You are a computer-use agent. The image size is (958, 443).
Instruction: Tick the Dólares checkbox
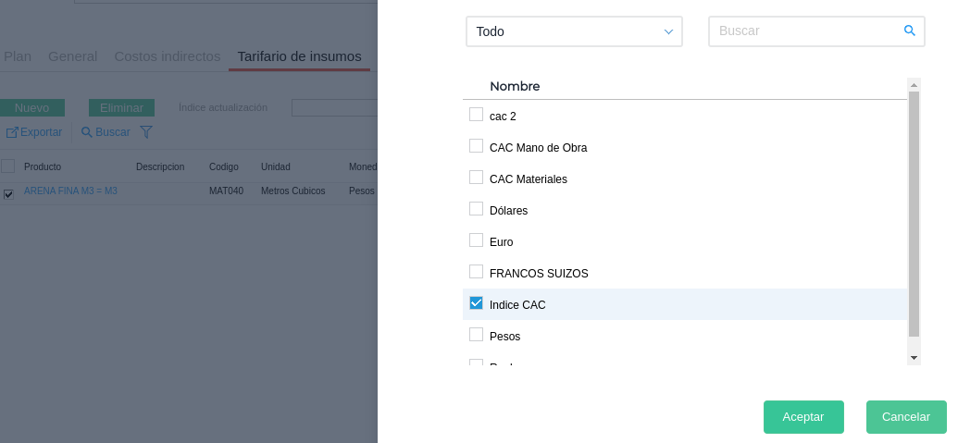tap(477, 209)
